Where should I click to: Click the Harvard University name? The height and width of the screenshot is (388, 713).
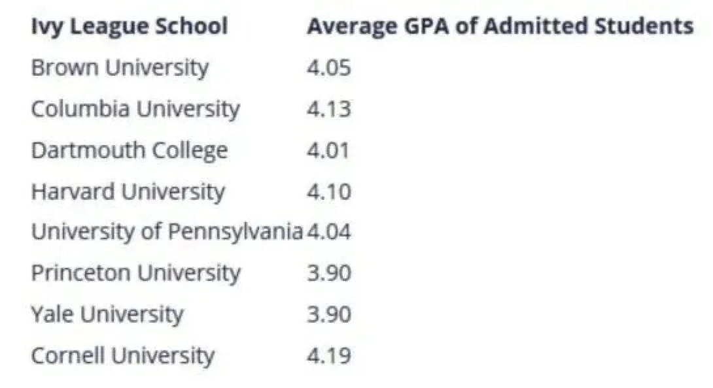click(x=128, y=191)
